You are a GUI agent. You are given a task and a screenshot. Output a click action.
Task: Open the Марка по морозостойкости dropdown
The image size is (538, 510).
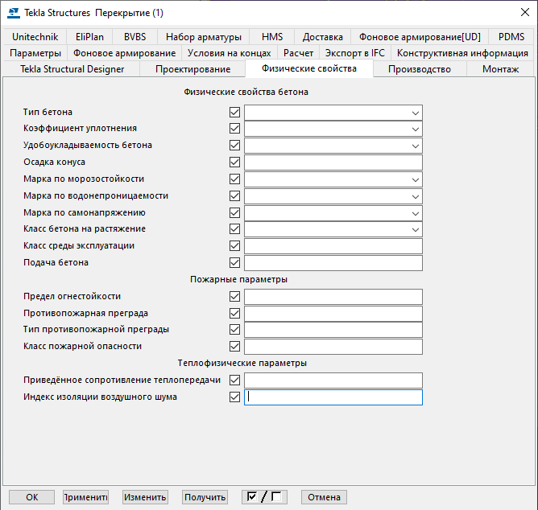tap(415, 179)
